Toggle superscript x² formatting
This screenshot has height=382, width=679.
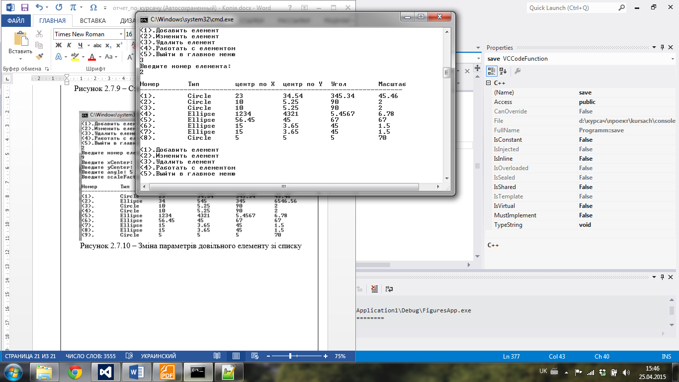pyautogui.click(x=119, y=45)
